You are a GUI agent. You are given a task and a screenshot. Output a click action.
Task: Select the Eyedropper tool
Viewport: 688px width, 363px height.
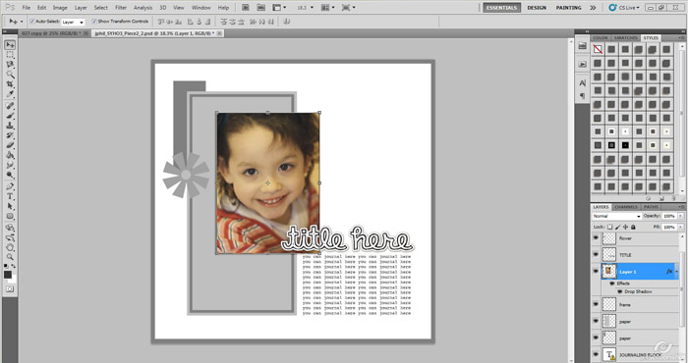click(x=10, y=94)
